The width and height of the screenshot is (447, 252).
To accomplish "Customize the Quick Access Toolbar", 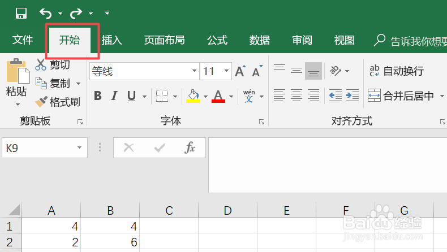I will [107, 12].
